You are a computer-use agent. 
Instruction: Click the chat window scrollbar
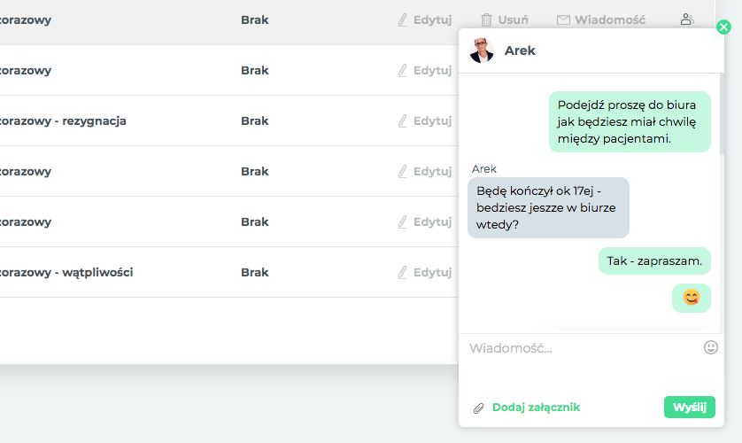[722, 113]
